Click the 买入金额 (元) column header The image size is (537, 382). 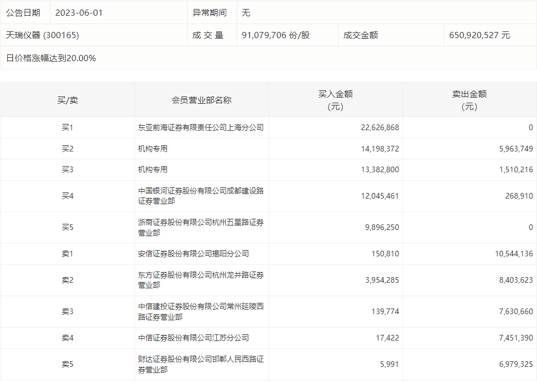pos(336,100)
